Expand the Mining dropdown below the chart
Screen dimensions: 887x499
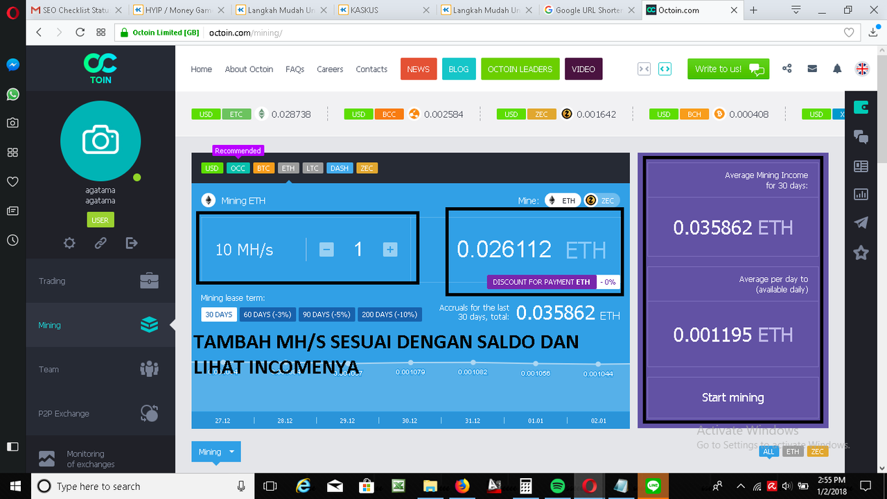(216, 452)
